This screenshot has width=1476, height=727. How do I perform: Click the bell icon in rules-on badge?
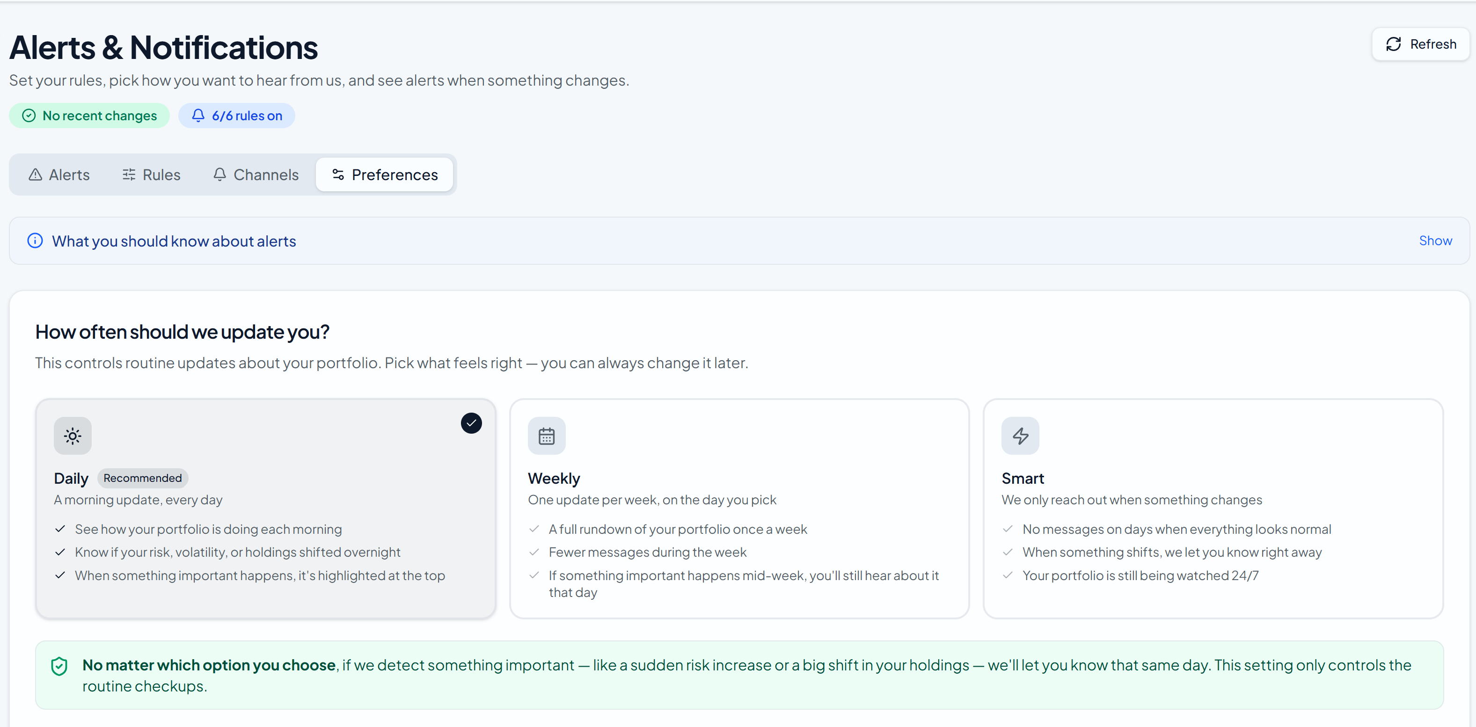tap(198, 116)
